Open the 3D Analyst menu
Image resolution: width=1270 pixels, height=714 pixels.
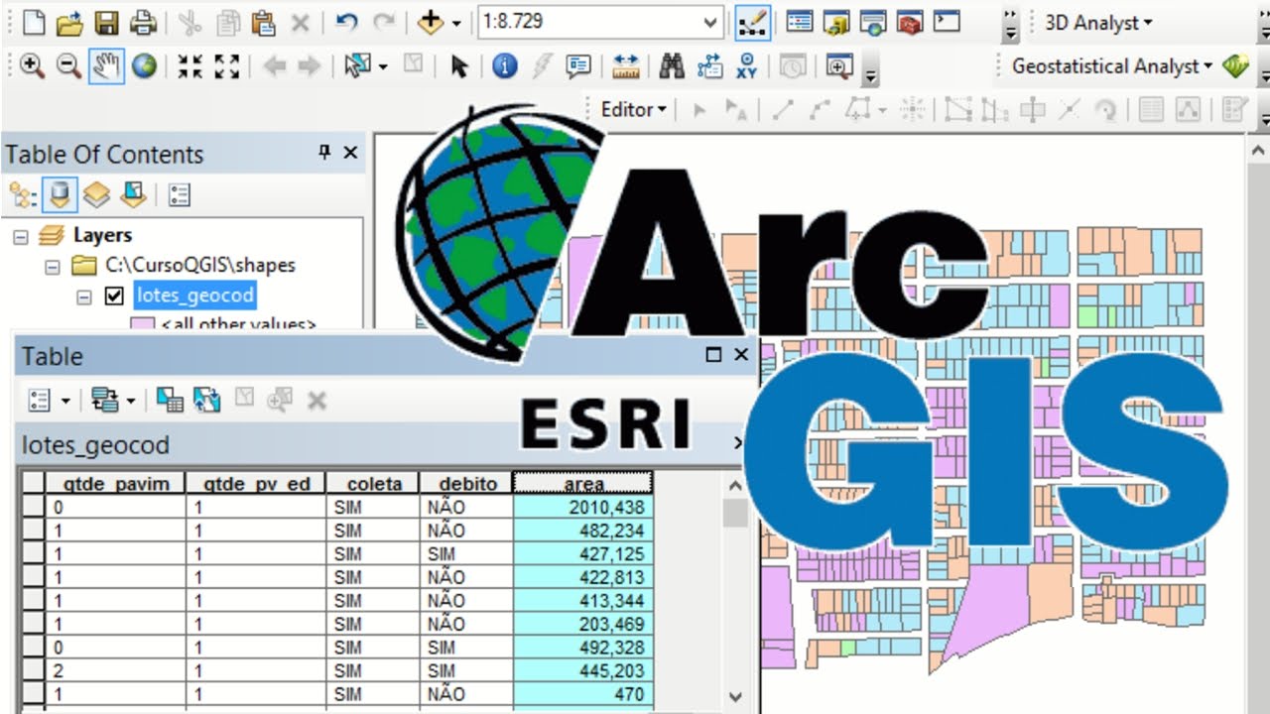[1098, 22]
